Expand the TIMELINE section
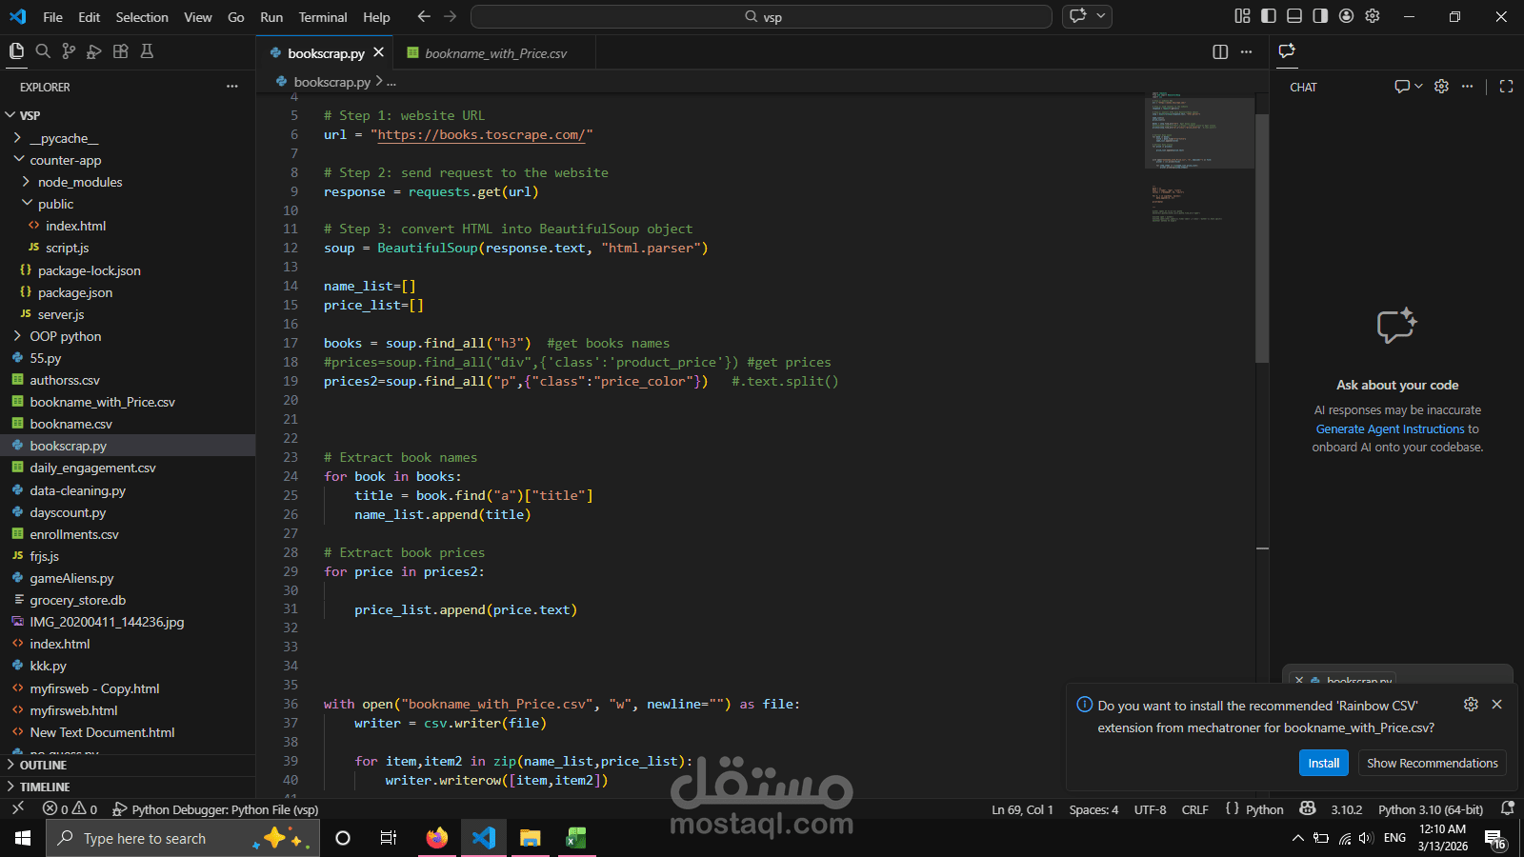Image resolution: width=1524 pixels, height=857 pixels. point(45,787)
